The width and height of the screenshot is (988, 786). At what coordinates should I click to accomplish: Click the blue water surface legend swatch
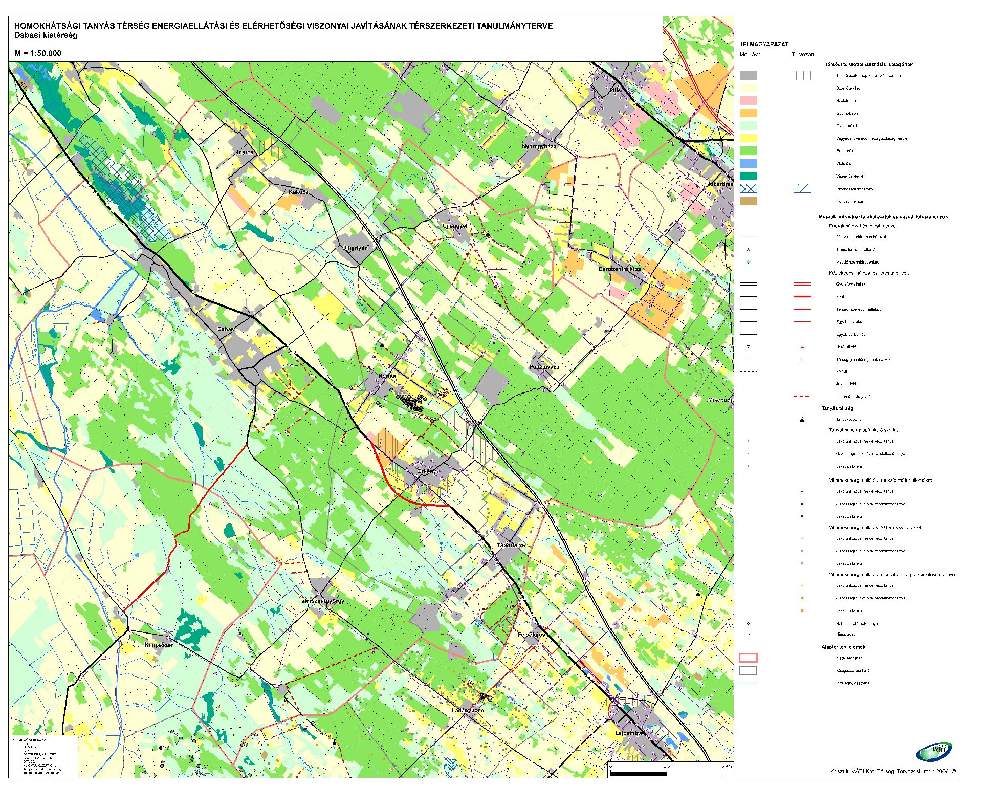[749, 164]
